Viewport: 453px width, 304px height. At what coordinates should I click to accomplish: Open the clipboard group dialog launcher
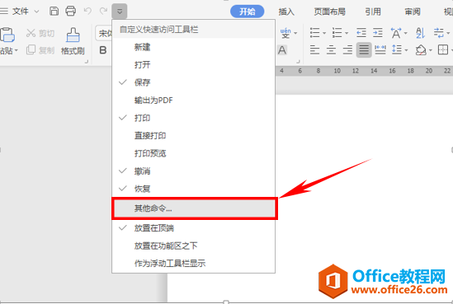click(x=86, y=62)
